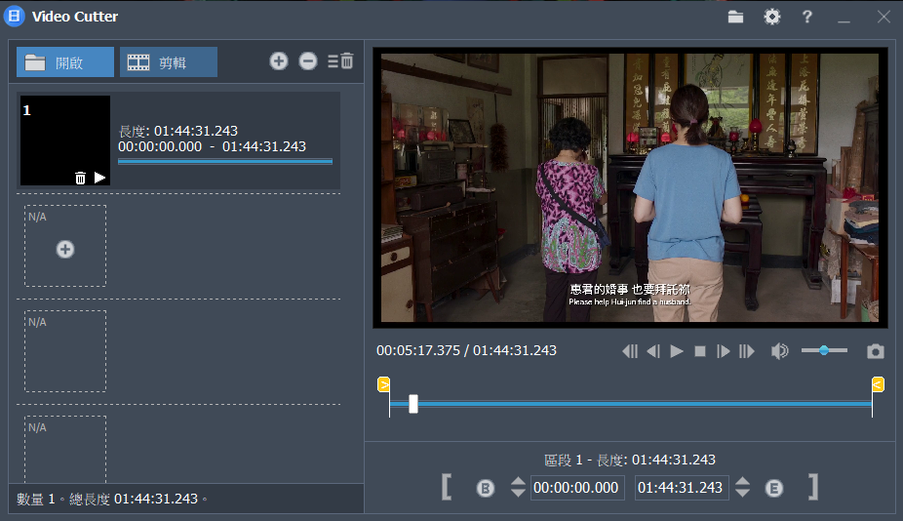Stop video playback

pos(700,351)
